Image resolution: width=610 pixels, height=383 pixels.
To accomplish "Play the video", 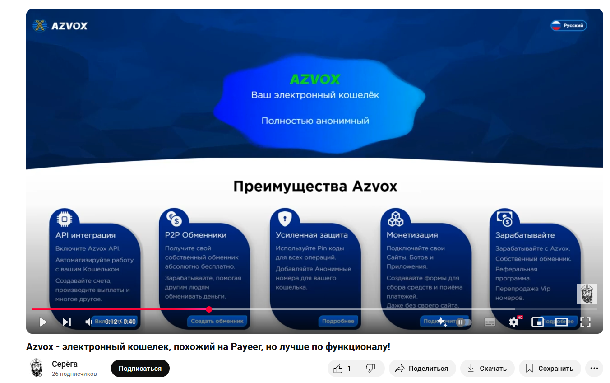I will coord(43,322).
